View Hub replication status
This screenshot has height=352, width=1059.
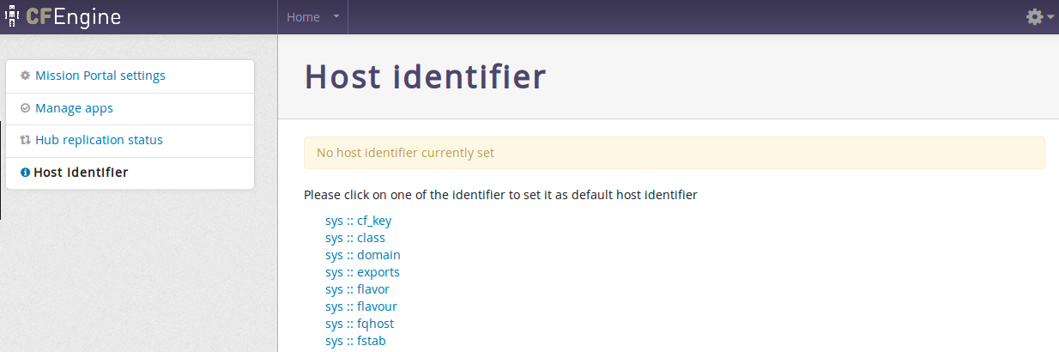click(x=99, y=140)
